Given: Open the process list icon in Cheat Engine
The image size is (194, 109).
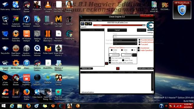Looking at the screenshot, I should point(82,24).
